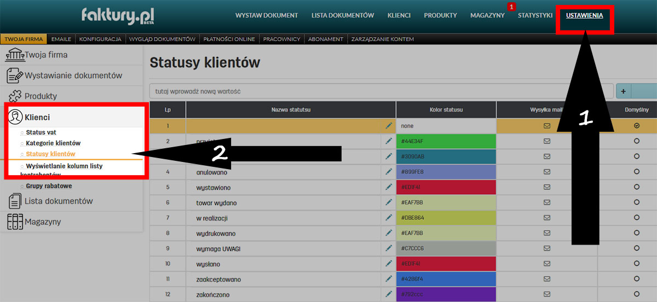Open the 'PŁATNOŚCI ONLINE' settings tab
Image resolution: width=657 pixels, height=302 pixels.
(229, 39)
